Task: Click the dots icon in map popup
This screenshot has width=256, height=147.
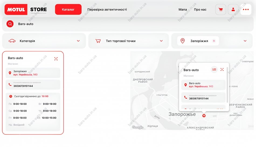Action: coord(222,69)
